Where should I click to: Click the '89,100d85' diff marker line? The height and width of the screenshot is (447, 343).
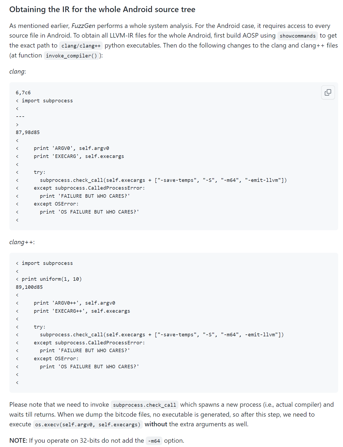(29, 287)
